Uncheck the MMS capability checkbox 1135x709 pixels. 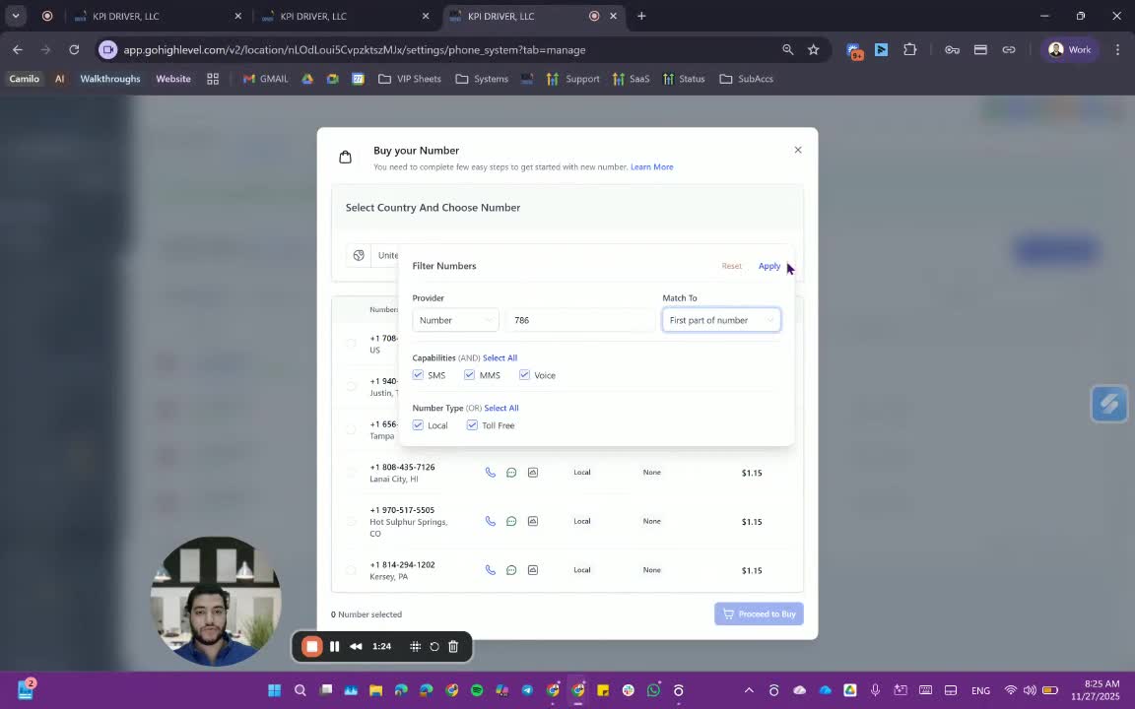click(469, 375)
